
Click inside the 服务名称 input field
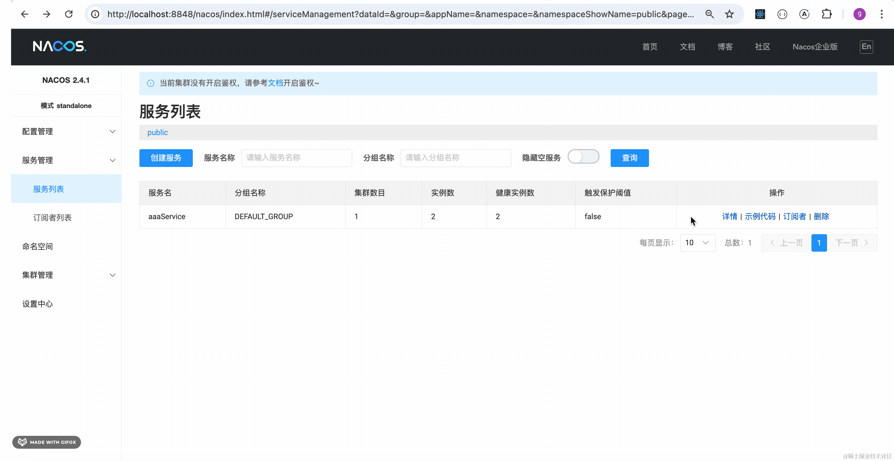(296, 158)
